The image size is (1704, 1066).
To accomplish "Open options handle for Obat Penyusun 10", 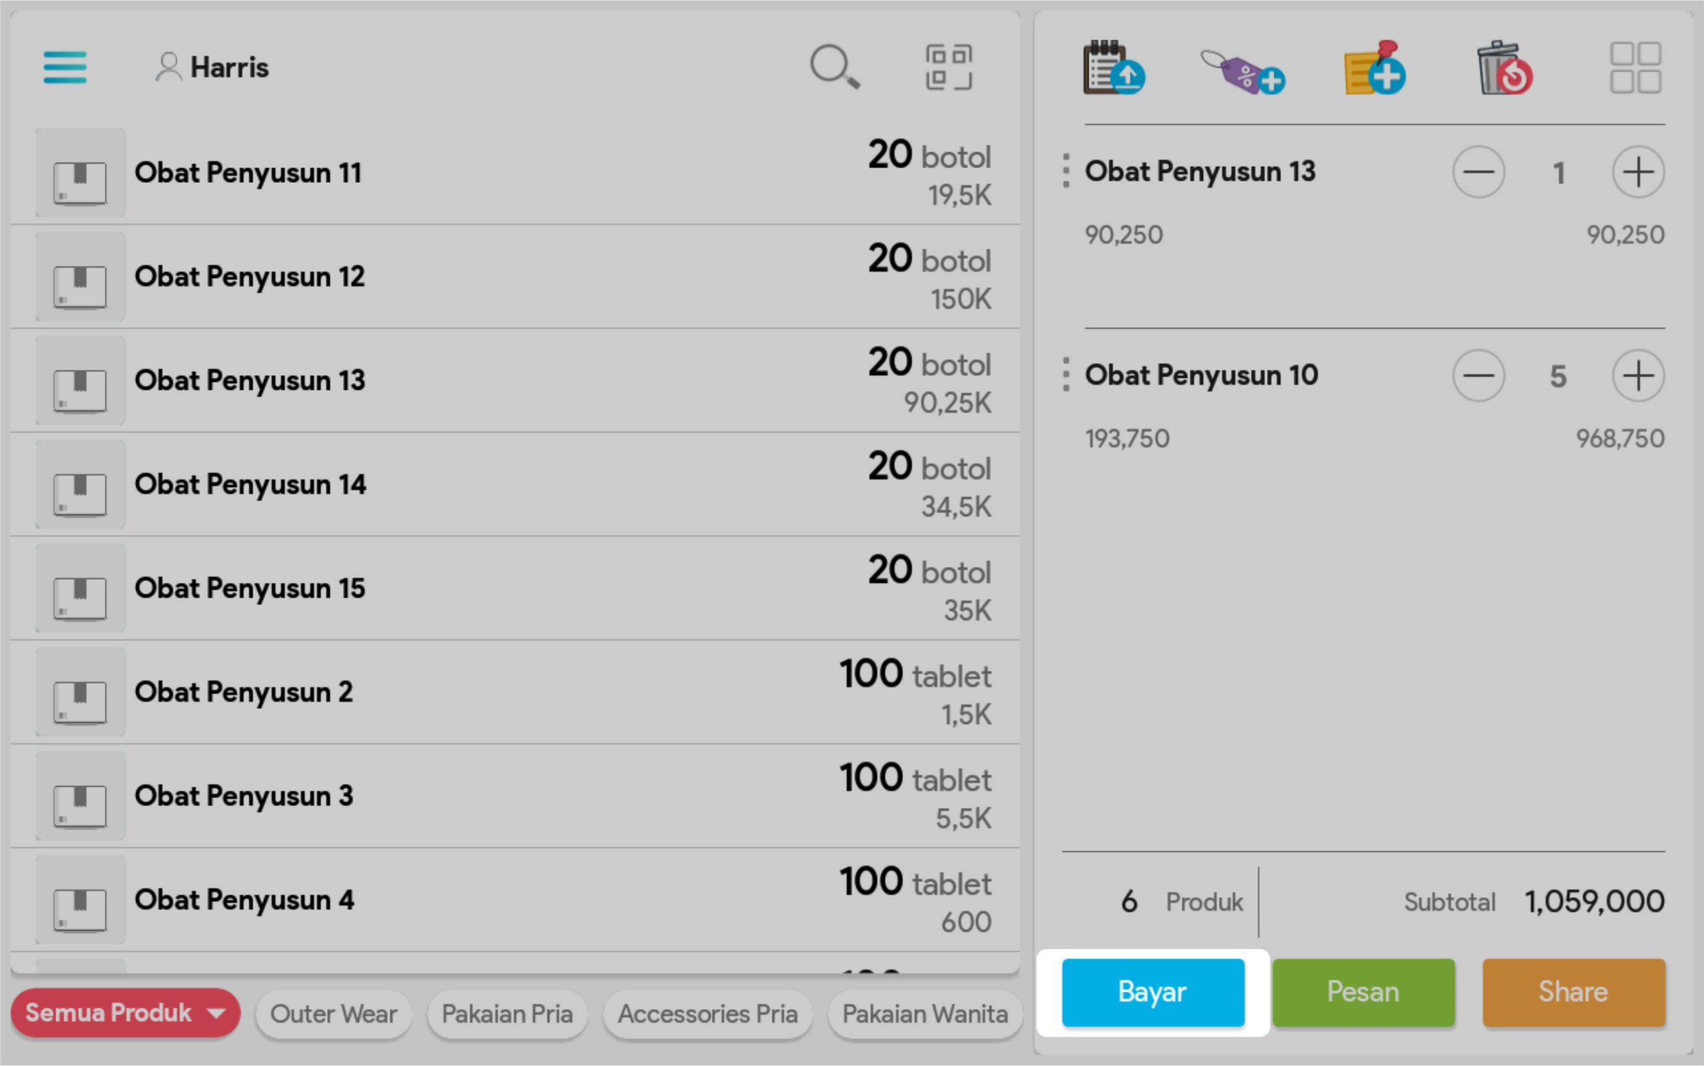I will tap(1066, 375).
